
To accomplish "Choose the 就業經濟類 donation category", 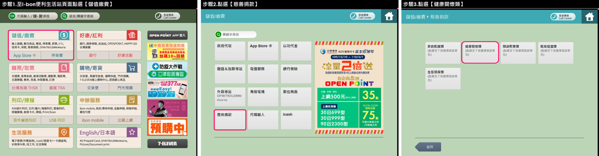I will pyautogui.click(x=556, y=53).
